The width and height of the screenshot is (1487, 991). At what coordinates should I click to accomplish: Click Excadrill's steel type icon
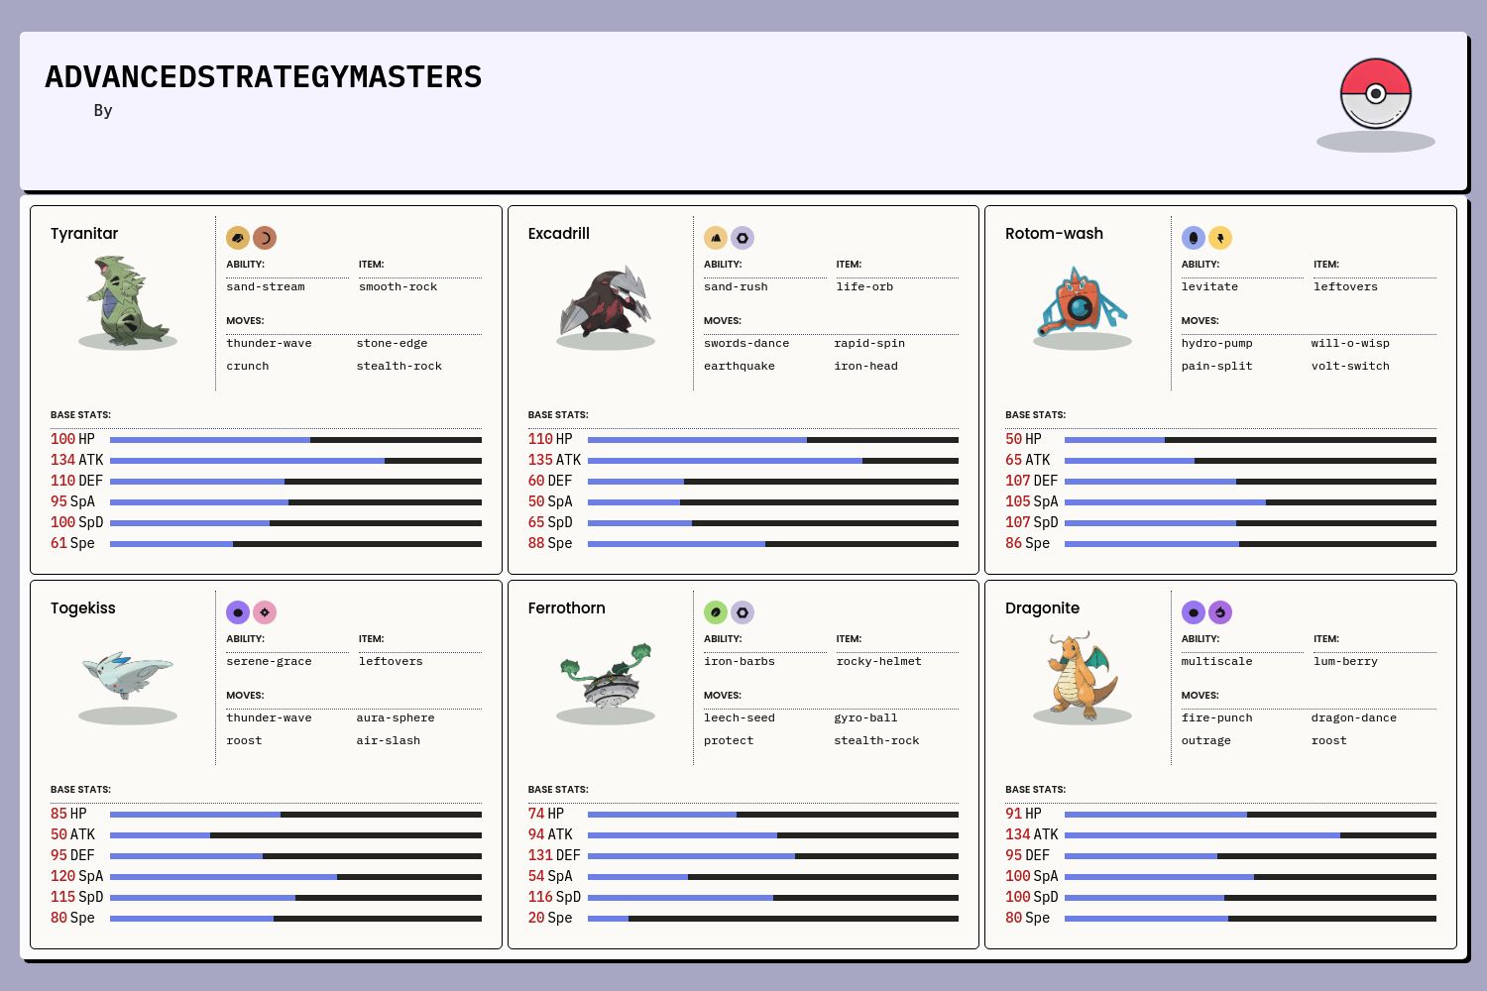pos(743,238)
